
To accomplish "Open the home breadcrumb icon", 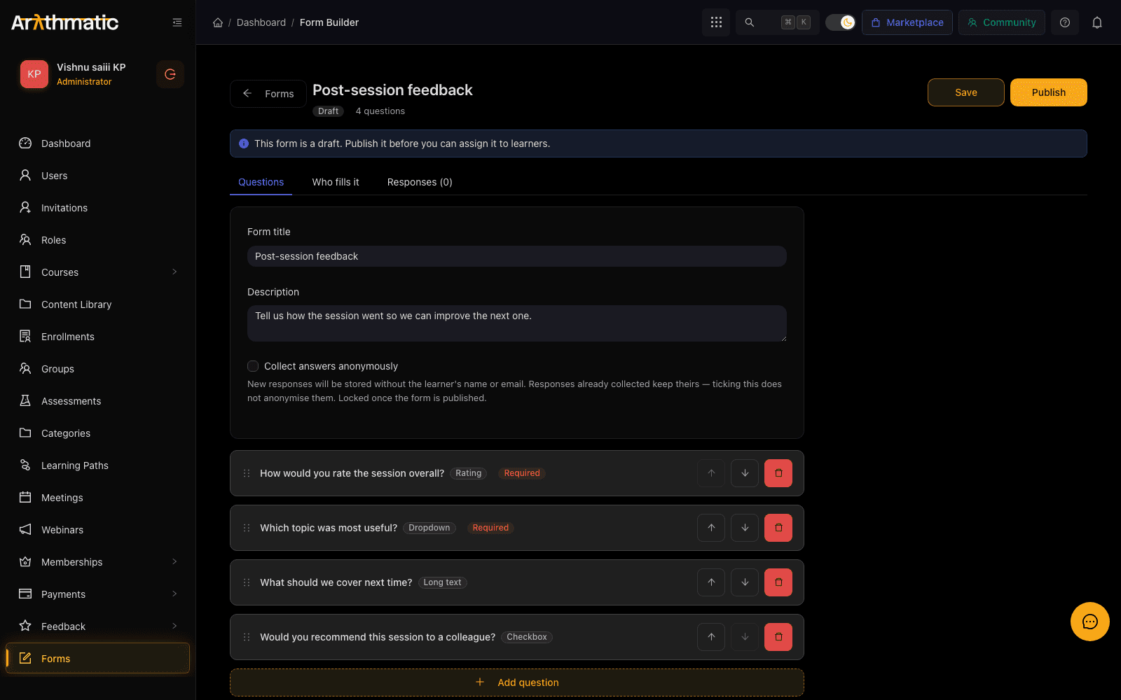I will point(218,22).
